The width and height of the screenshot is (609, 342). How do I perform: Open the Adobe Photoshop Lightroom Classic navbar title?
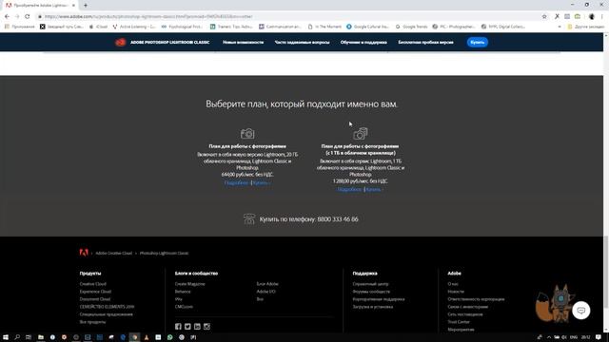click(x=169, y=42)
